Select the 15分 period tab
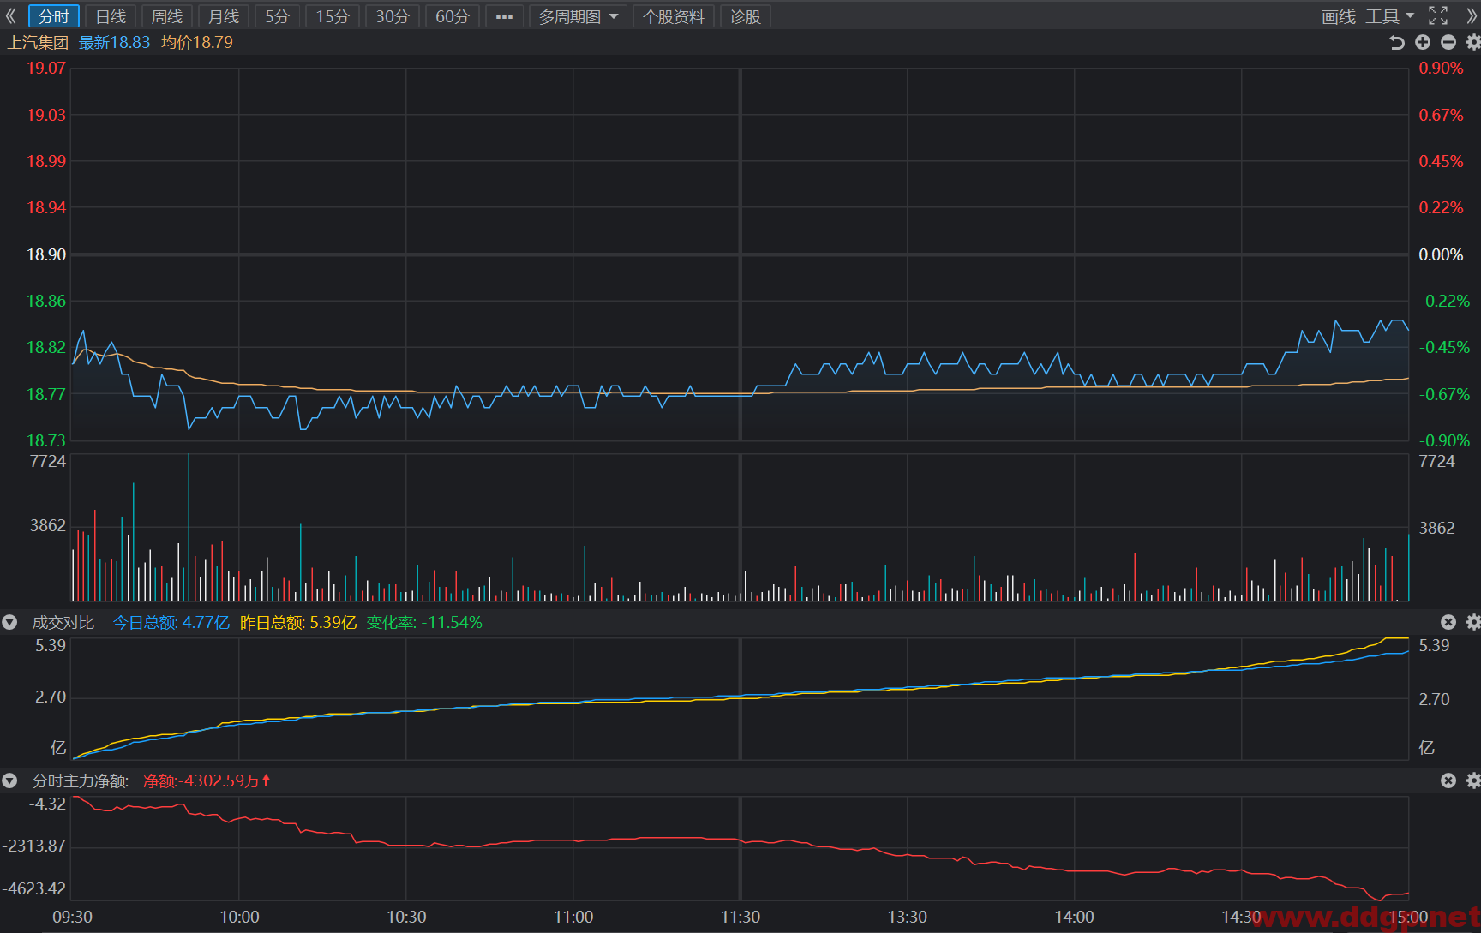The width and height of the screenshot is (1481, 933). 333,16
